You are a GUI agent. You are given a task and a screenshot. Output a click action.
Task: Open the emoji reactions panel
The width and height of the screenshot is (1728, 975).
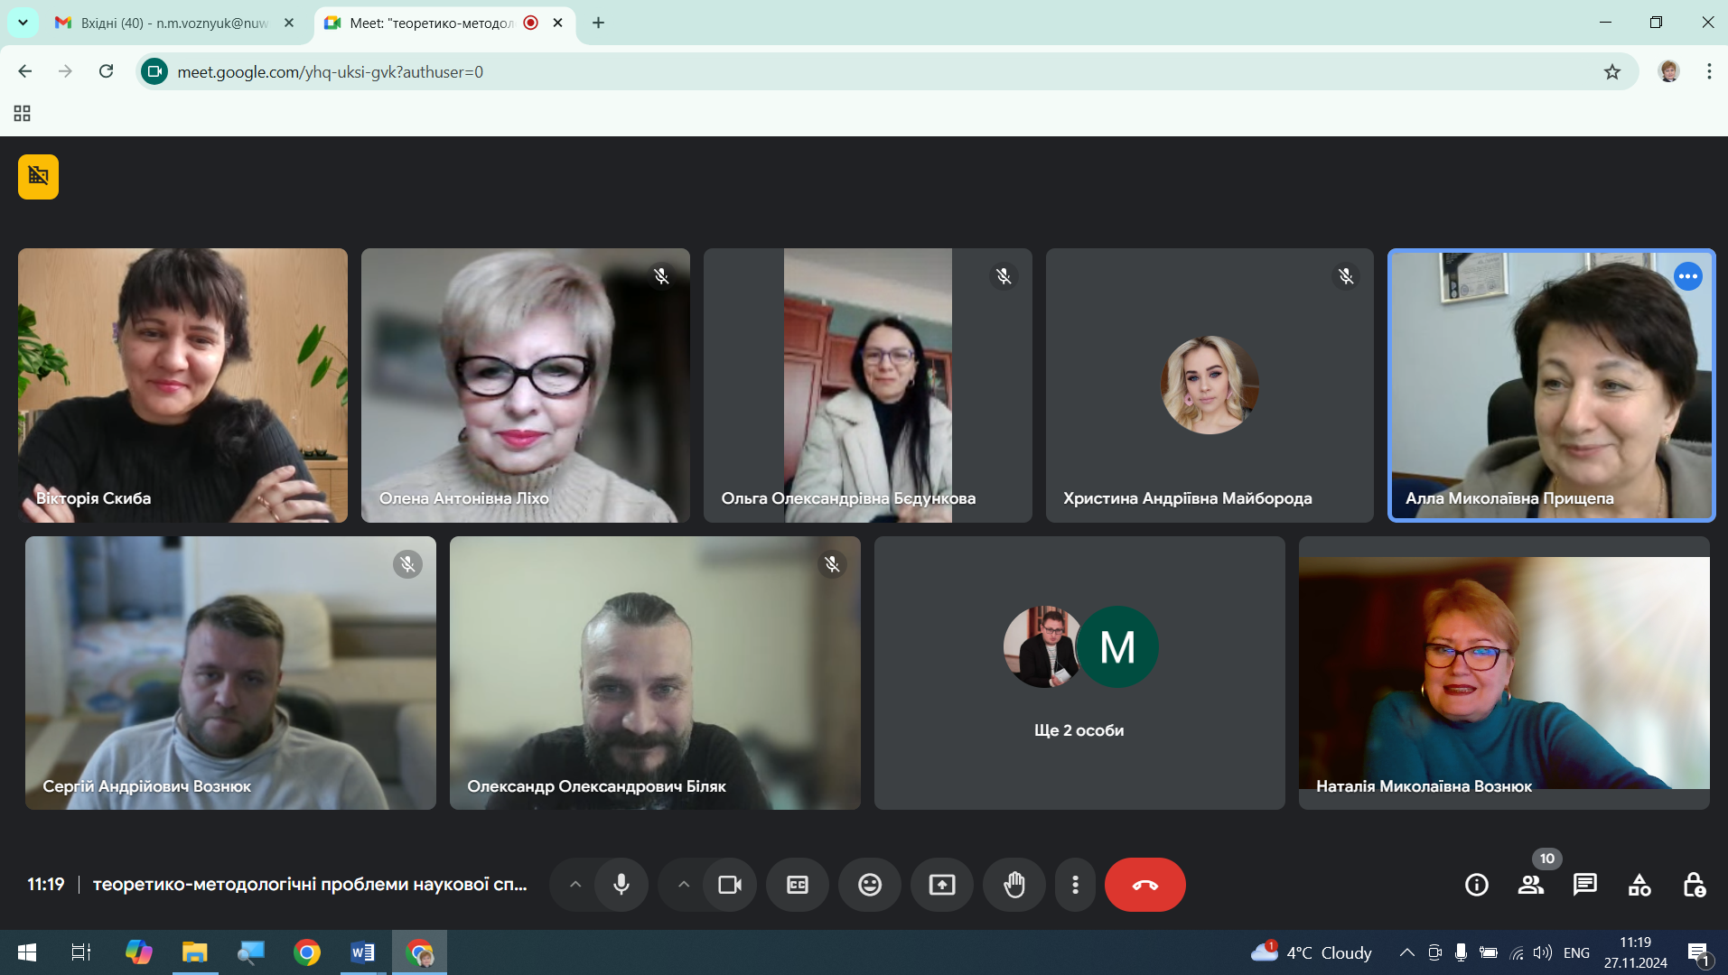[x=870, y=885]
